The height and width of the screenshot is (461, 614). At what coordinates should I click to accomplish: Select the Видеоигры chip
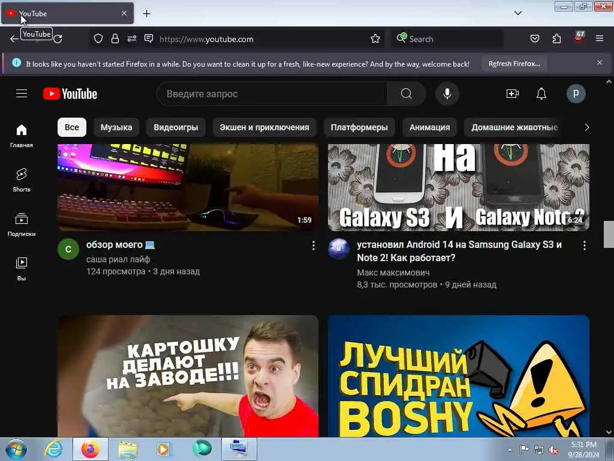[176, 127]
